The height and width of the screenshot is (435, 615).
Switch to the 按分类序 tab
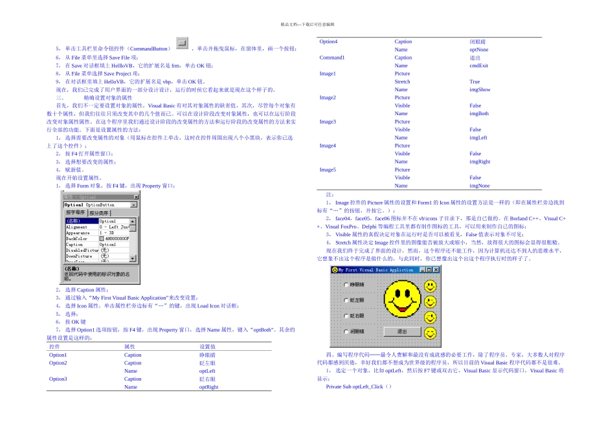(x=99, y=213)
